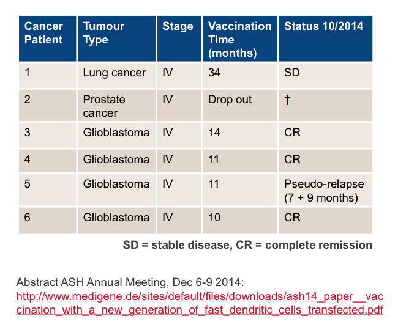Click the "Cancer Patient" column header
Screen dimensions: 406x330
(x=43, y=33)
